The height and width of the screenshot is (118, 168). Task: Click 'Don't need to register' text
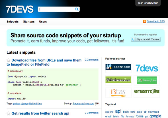(x=146, y=34)
